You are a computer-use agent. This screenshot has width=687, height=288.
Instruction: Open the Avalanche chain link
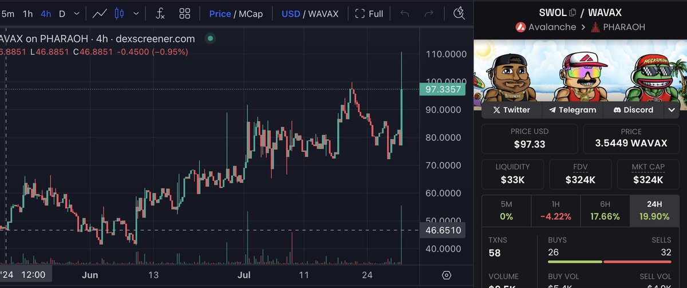[x=552, y=27]
